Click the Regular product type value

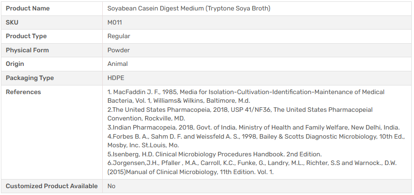pos(119,36)
